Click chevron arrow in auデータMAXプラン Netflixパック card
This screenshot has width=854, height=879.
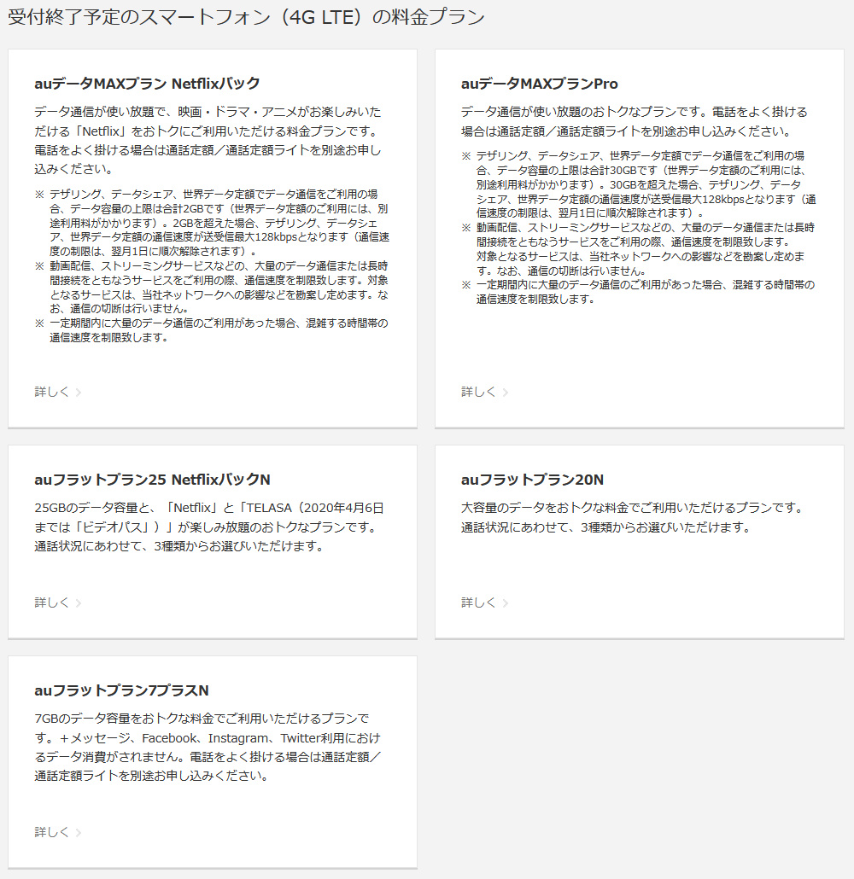(79, 393)
